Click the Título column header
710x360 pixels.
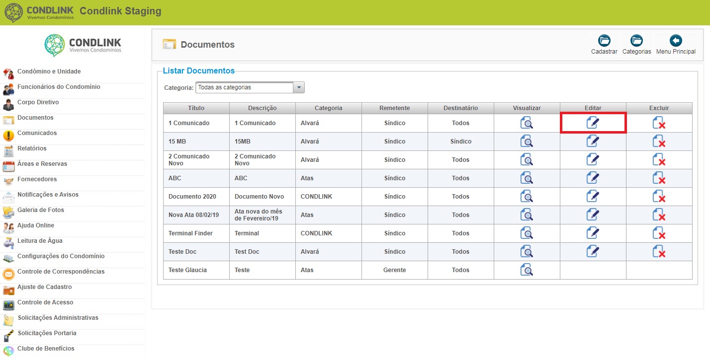pyautogui.click(x=196, y=108)
